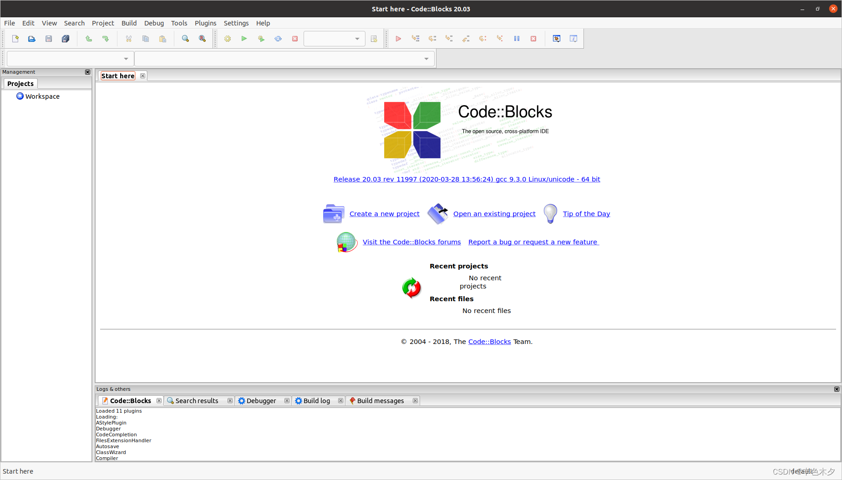Open the code completion function dropdown
842x480 pixels.
point(284,59)
